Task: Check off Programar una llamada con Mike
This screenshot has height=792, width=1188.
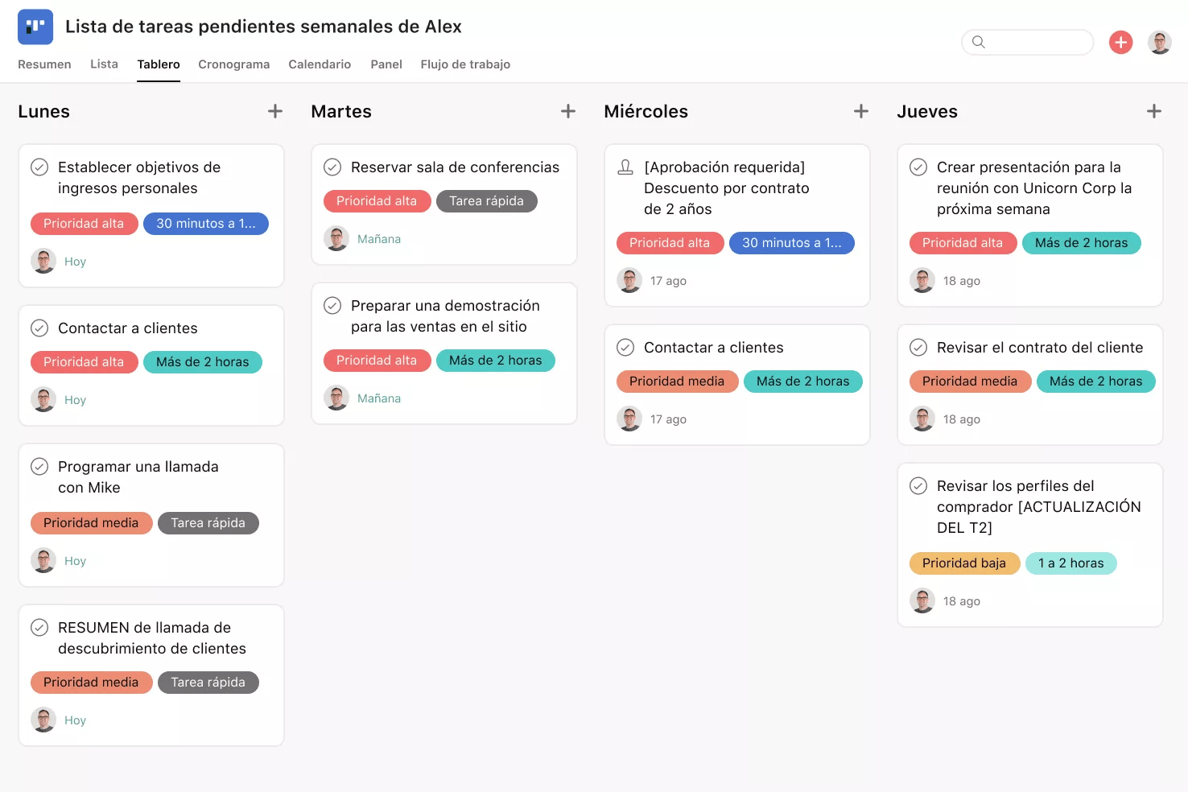Action: (39, 467)
